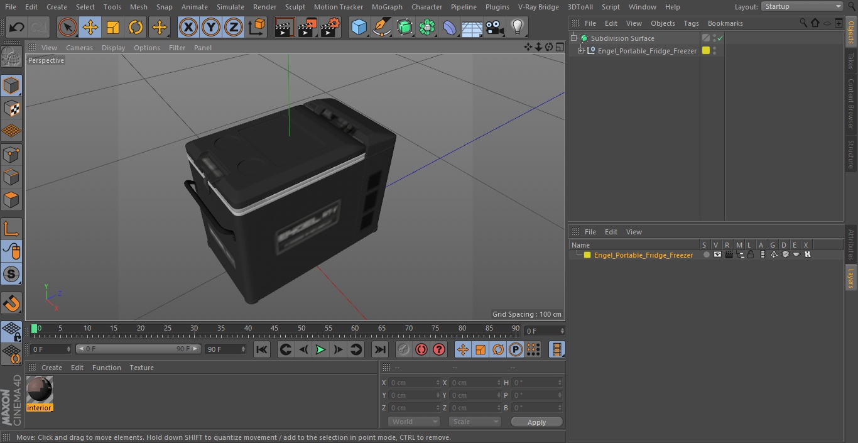Switch to Polygons mode
The height and width of the screenshot is (443, 858).
click(x=11, y=200)
